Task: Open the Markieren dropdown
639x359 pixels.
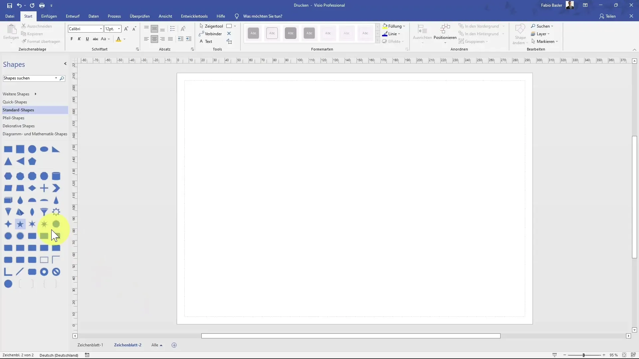Action: pyautogui.click(x=544, y=41)
